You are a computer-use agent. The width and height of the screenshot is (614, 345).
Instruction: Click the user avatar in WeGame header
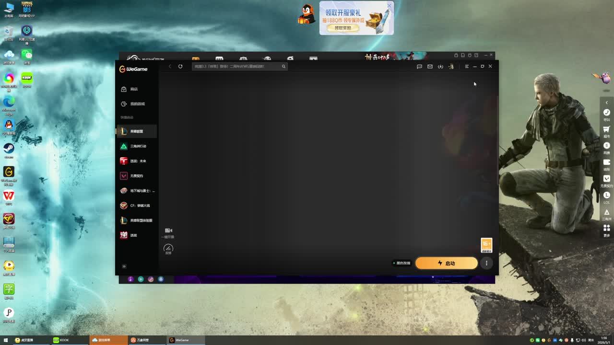(x=451, y=67)
